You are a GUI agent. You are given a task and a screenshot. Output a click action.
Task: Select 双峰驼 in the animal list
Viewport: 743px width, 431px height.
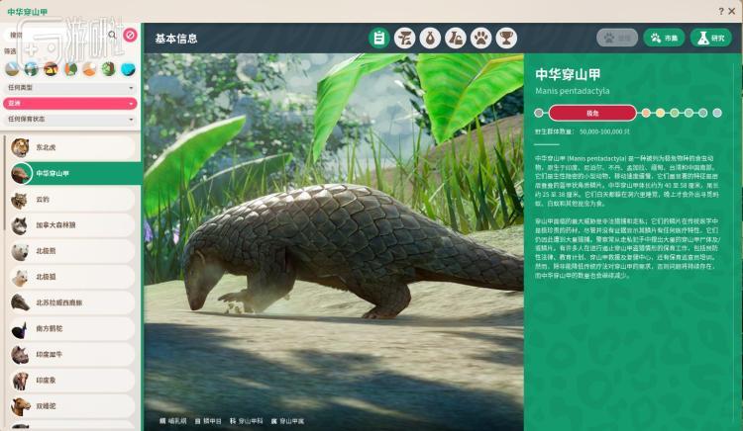click(x=72, y=406)
